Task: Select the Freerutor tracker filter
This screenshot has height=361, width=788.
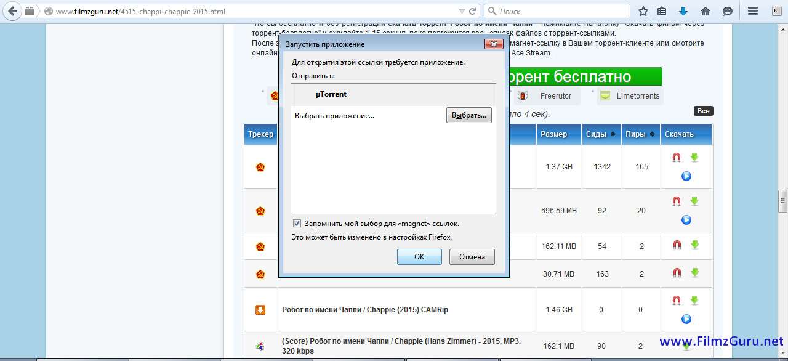Action: click(x=547, y=96)
